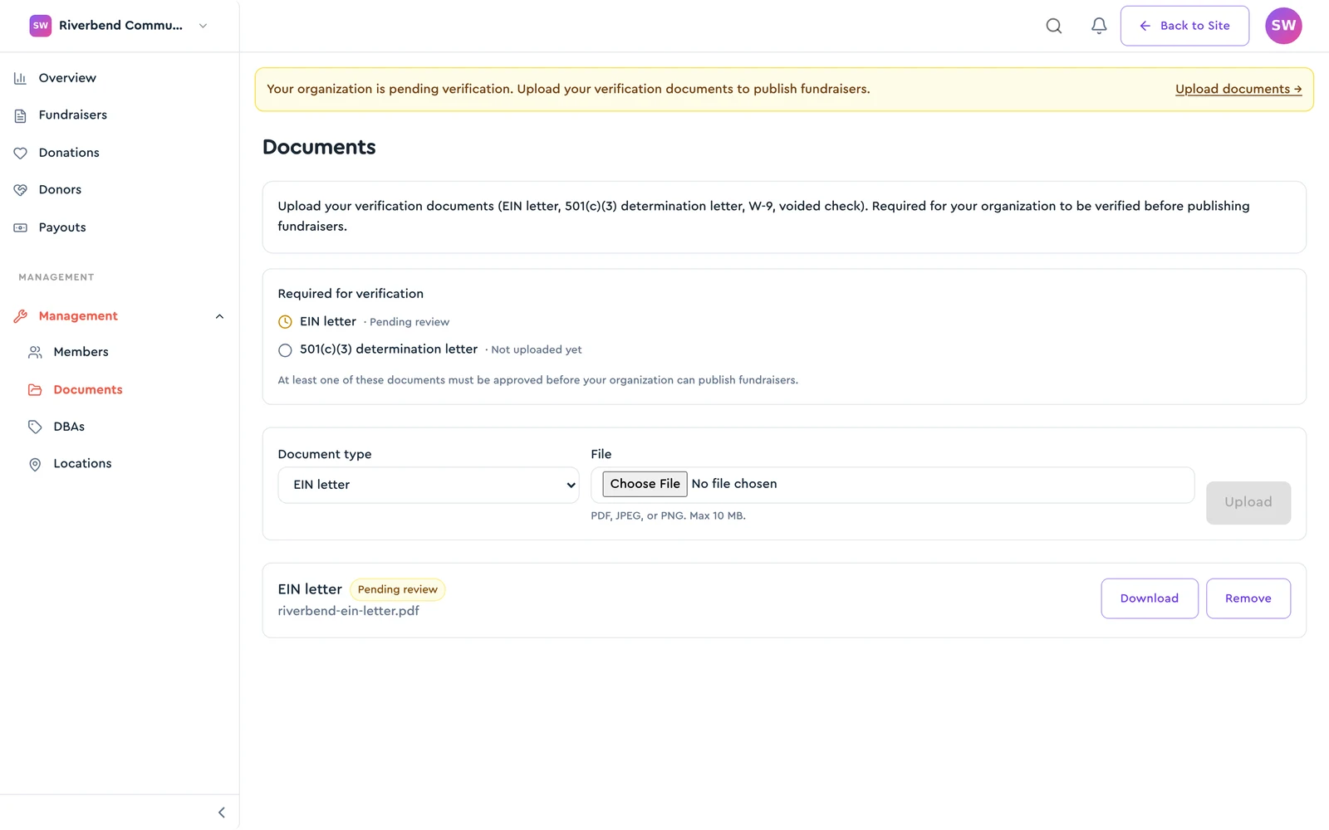Screen dimensions: 1329x830
Task: Click the 501(c)(3) letter status circle
Action: (285, 350)
